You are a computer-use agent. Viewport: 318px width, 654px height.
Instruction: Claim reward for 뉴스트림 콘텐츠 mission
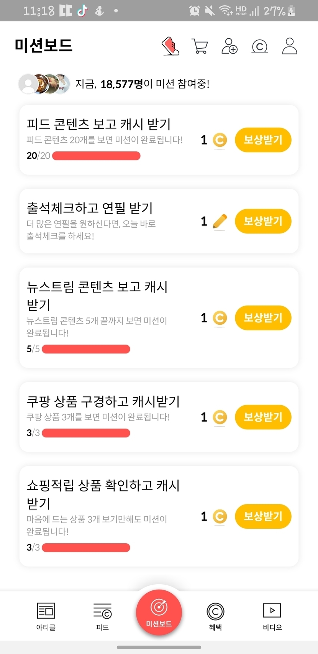pos(263,318)
